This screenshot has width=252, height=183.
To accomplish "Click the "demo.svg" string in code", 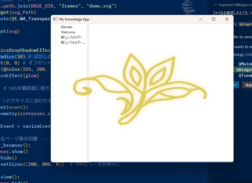I will click(100, 6).
